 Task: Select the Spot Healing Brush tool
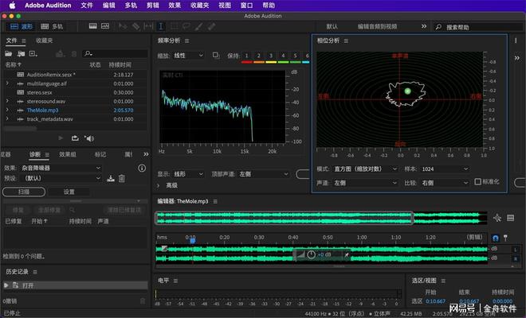211,26
